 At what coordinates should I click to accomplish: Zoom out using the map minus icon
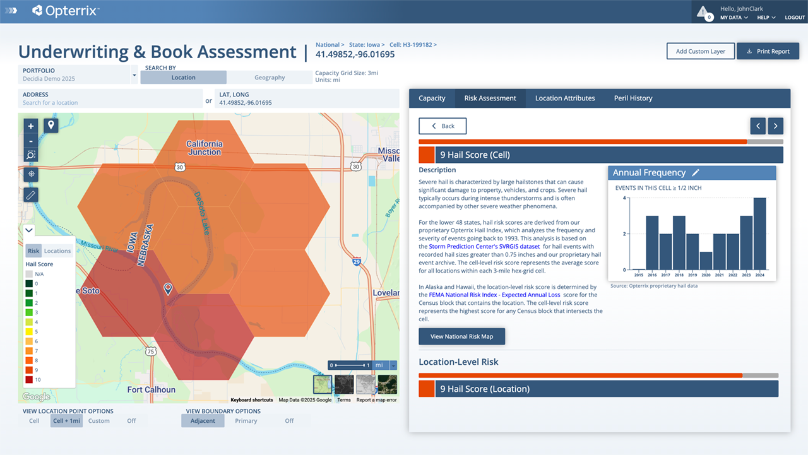point(30,140)
